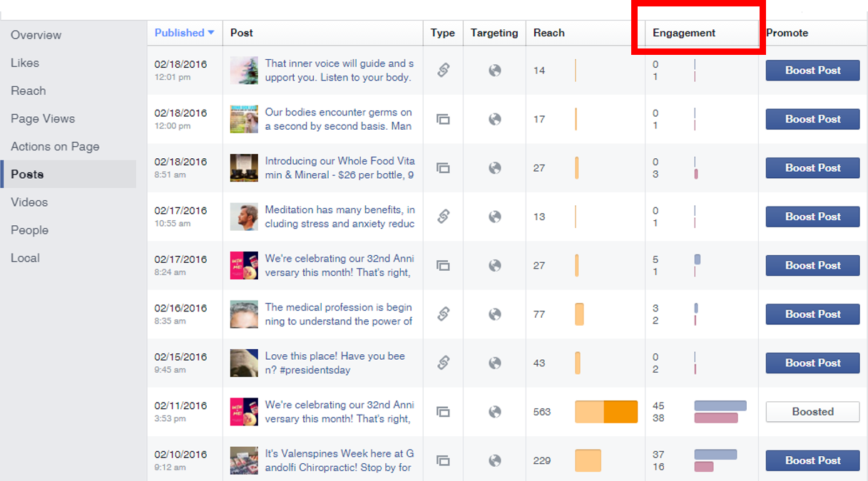Viewport: 868px width, 481px height.
Task: Switch to the Overview section
Action: click(x=36, y=34)
